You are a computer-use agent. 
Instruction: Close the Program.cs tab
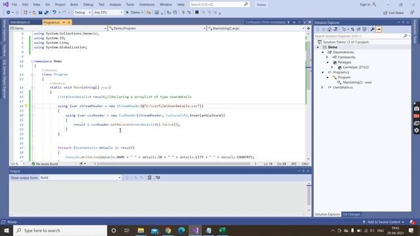pos(69,22)
